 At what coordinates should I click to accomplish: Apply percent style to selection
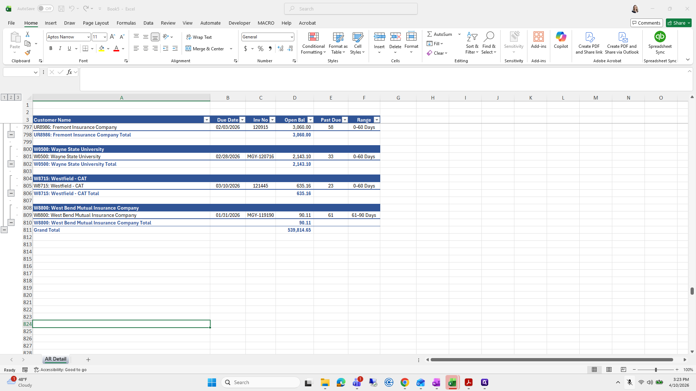click(x=260, y=49)
